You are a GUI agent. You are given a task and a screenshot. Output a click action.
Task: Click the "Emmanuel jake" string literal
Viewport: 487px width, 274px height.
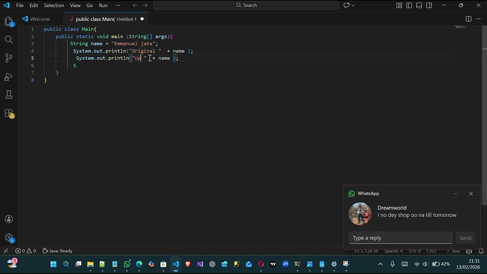click(x=133, y=44)
